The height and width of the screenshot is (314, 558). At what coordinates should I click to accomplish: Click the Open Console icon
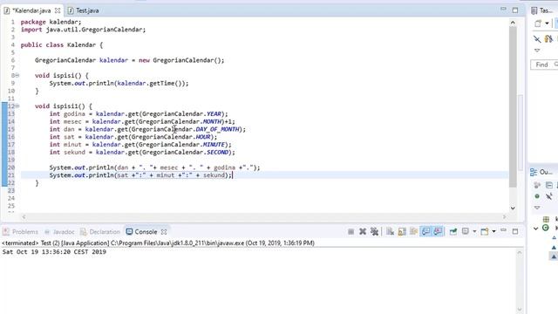click(x=485, y=232)
